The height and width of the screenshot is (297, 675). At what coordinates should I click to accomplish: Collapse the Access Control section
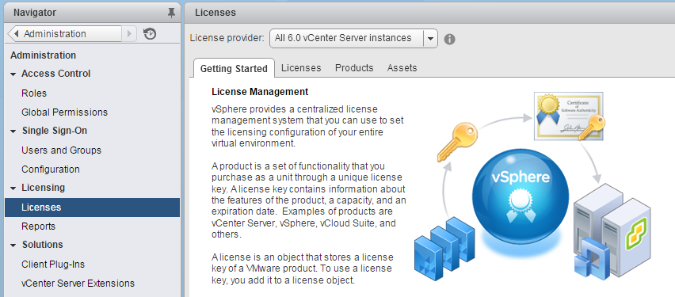coord(13,74)
